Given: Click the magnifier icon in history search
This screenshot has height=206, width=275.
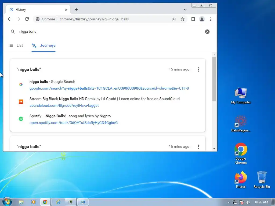Looking at the screenshot, I should [13, 32].
